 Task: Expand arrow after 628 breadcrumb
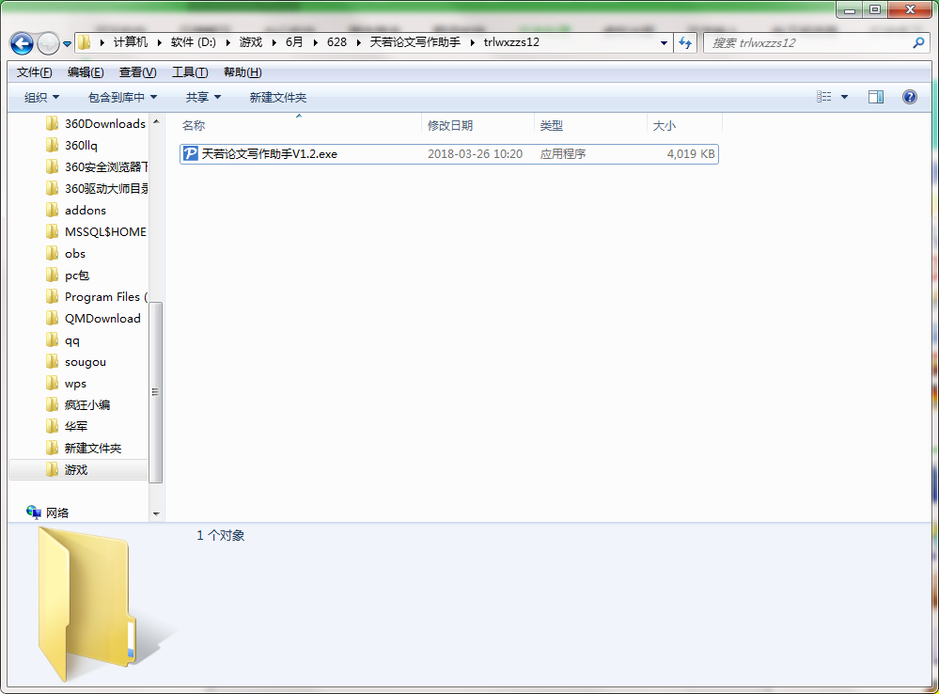click(x=358, y=42)
